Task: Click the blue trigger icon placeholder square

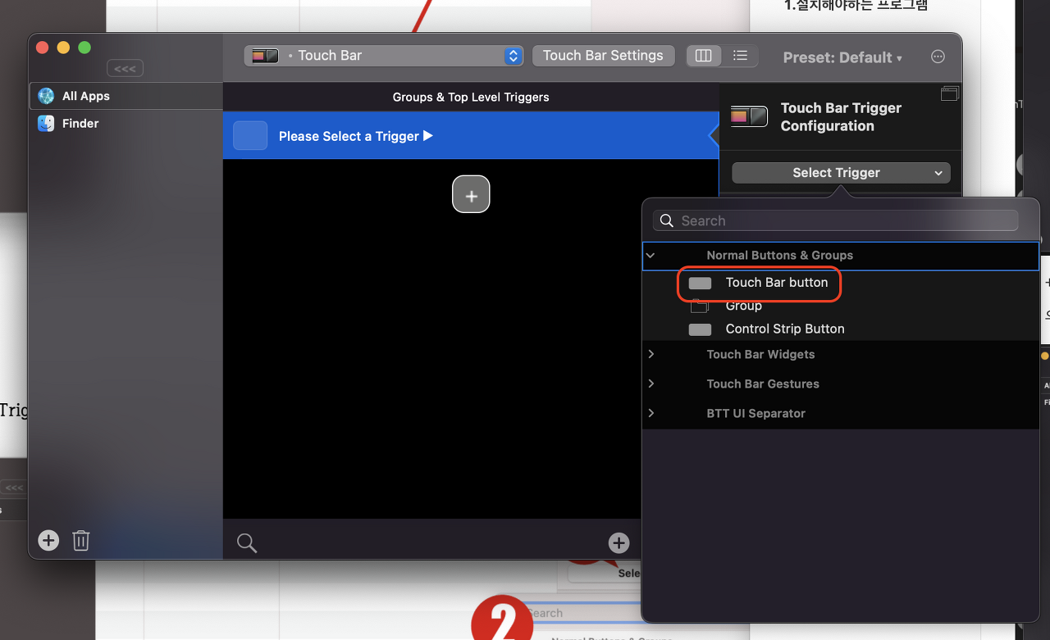Action: 250,135
